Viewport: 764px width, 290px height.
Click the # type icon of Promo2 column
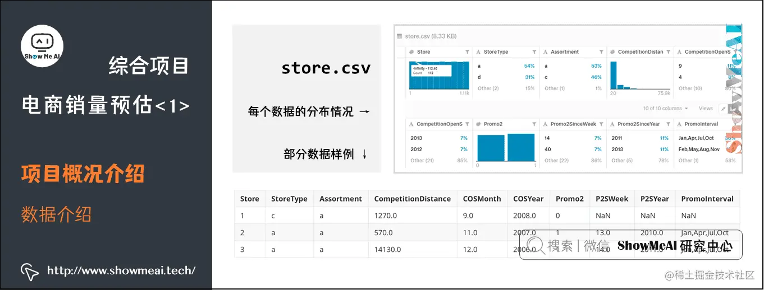coord(478,124)
